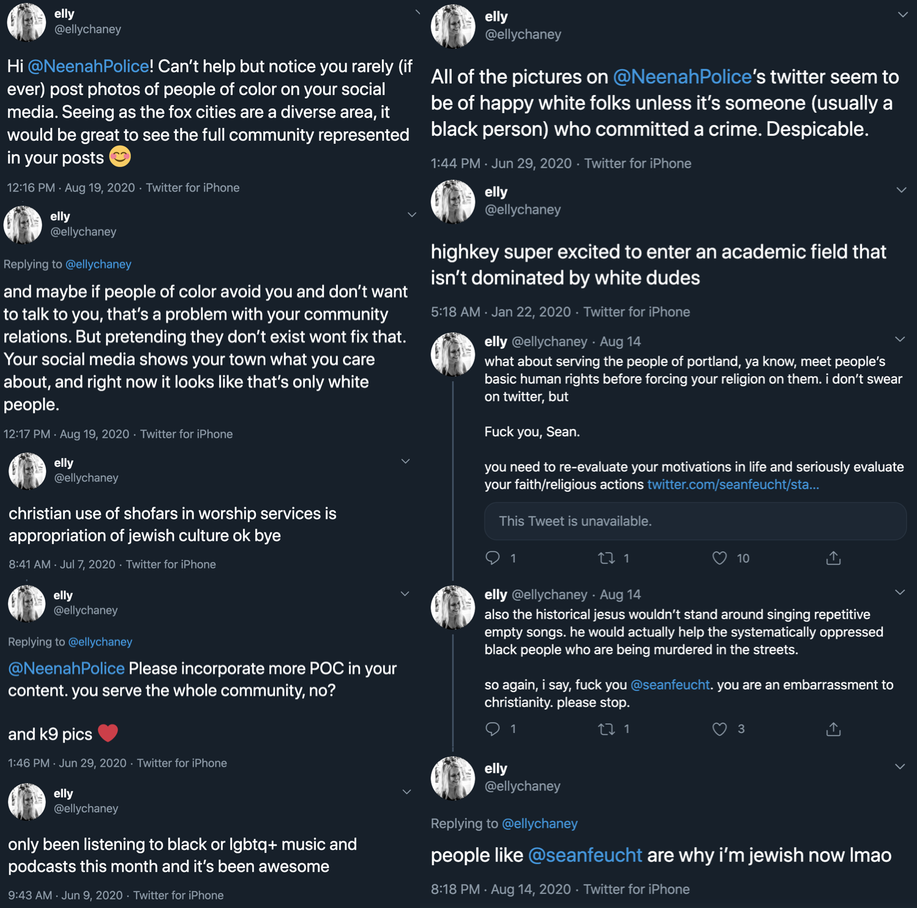Click elly's avatar on the shofars tweet
The width and height of the screenshot is (917, 908).
[x=27, y=471]
